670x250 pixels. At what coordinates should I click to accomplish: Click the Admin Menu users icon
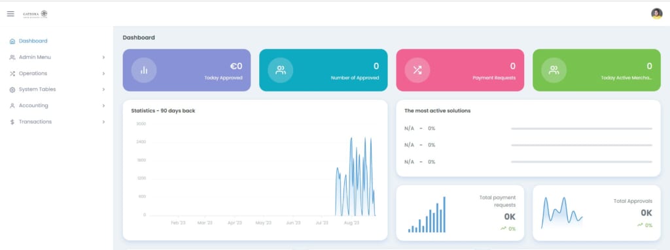coord(12,57)
